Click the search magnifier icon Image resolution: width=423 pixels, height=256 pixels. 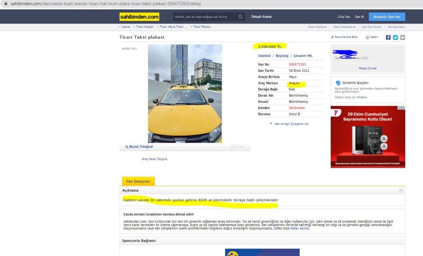[240, 17]
